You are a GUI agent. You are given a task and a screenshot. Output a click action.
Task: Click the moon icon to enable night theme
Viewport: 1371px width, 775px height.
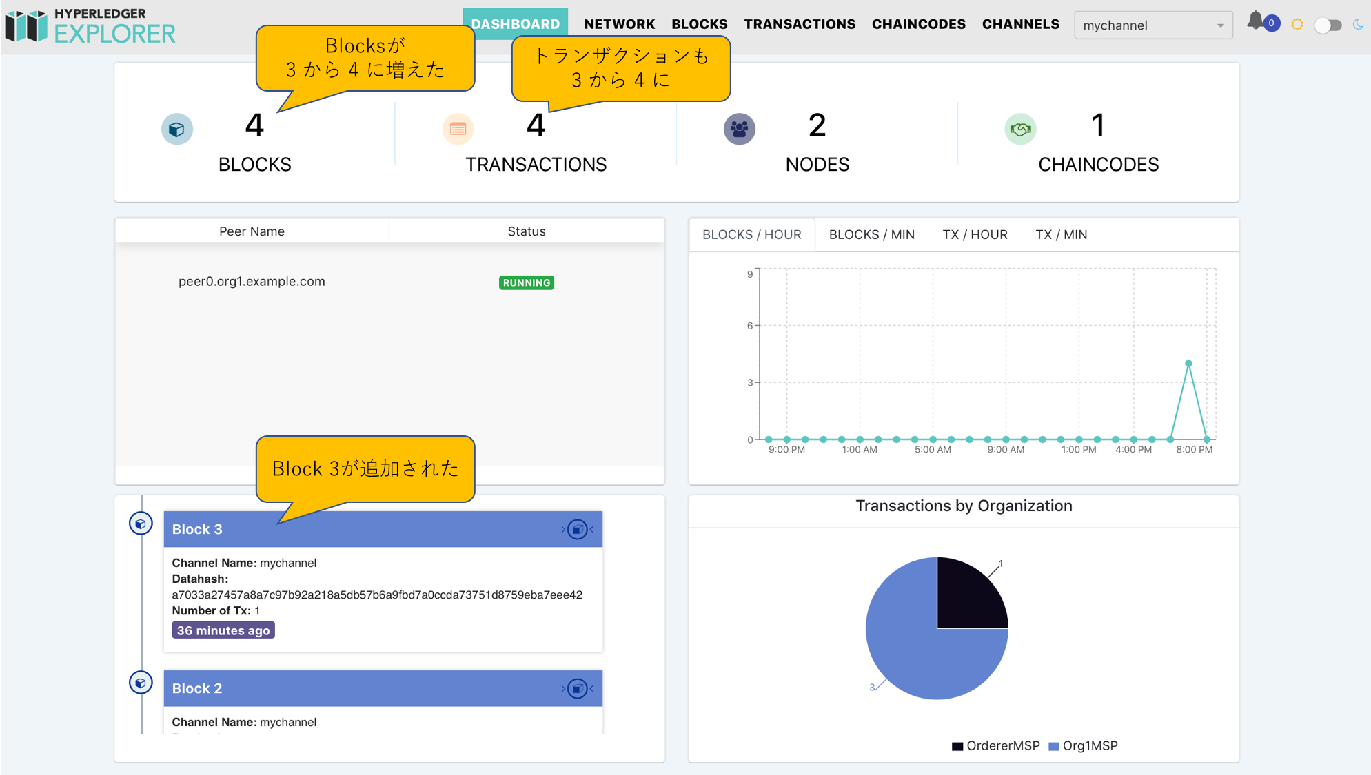click(1358, 24)
